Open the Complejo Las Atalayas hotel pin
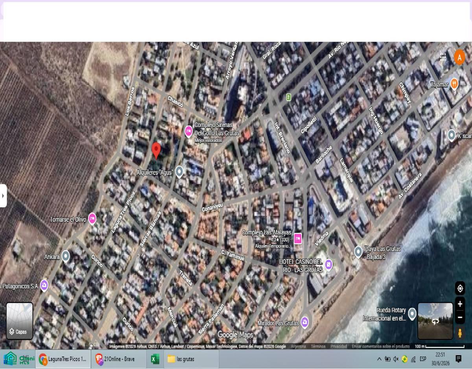 click(298, 238)
